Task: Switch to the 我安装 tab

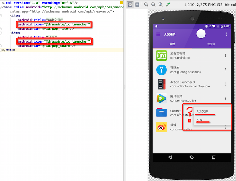Action: (211, 44)
